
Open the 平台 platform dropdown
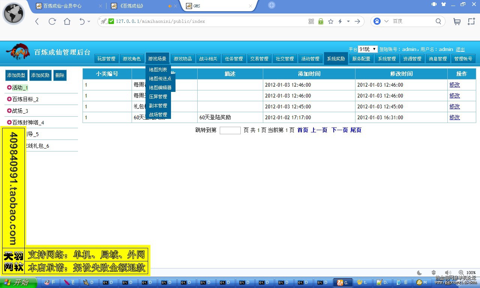(367, 49)
